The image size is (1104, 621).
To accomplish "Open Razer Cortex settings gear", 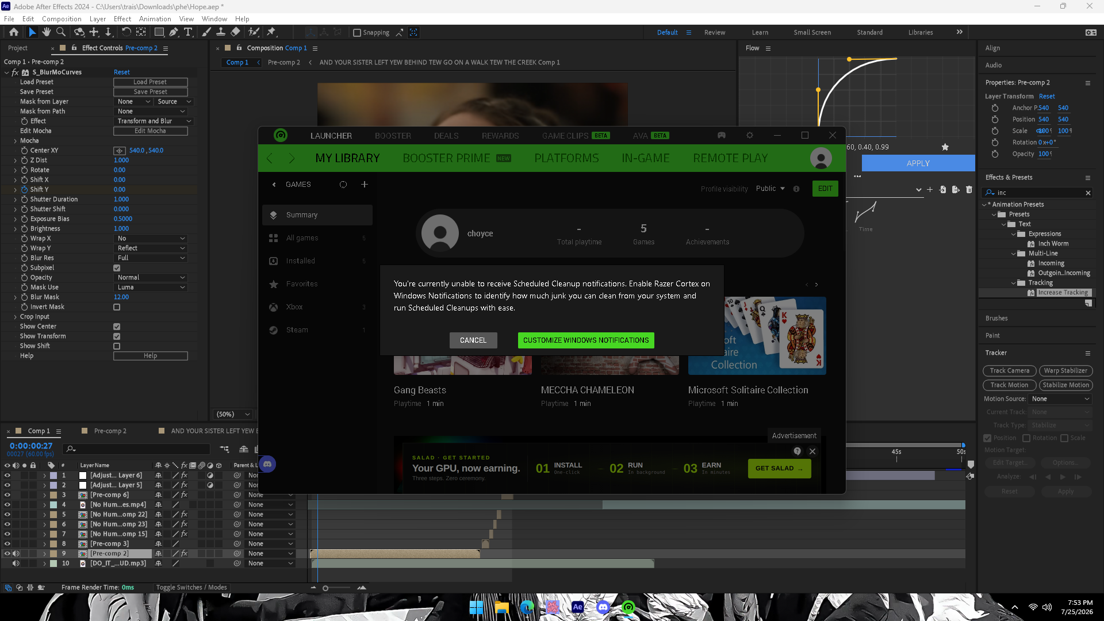I will click(749, 136).
